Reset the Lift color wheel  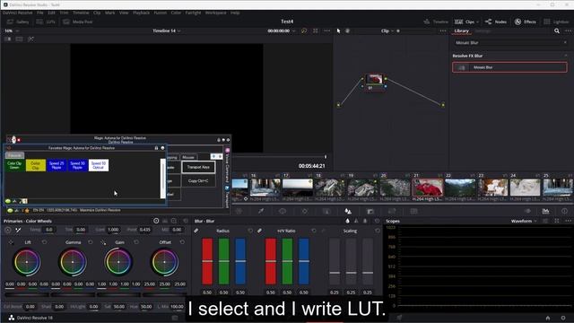[x=44, y=242]
